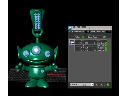Click the Total Gem Weight value 1.15

point(87,32)
